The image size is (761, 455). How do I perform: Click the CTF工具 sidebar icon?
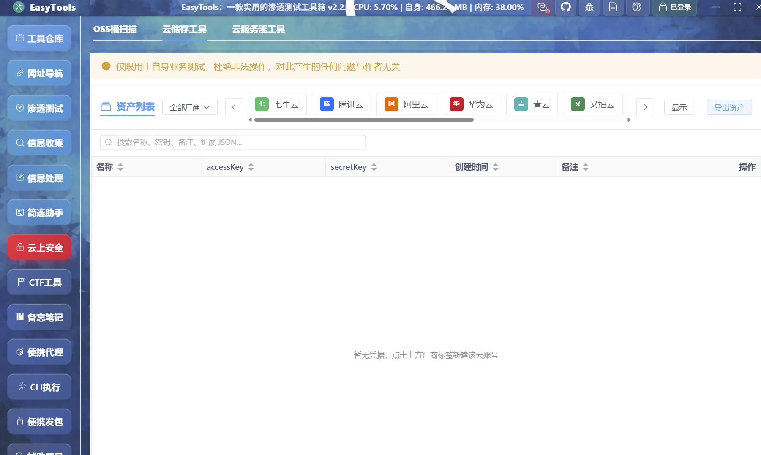[39, 282]
